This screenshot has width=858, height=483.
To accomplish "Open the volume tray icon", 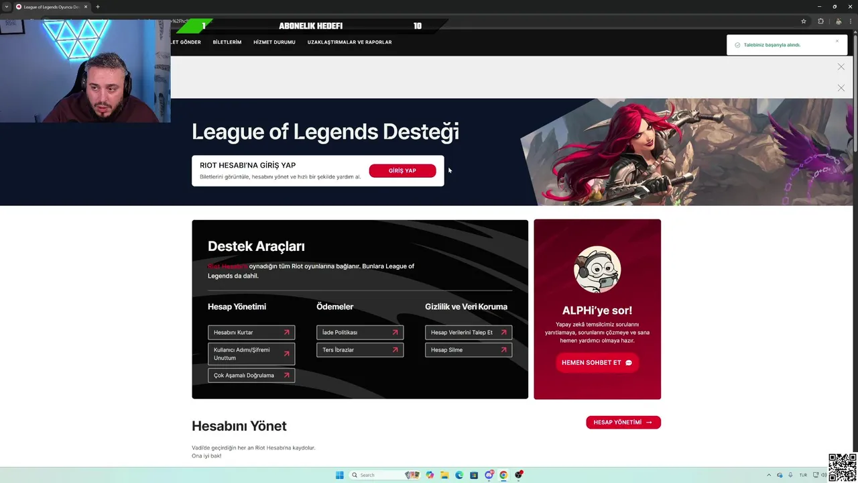I will pos(824,475).
